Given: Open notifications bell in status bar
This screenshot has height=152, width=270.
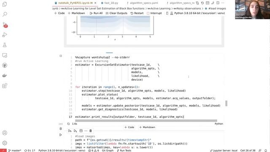Looking at the screenshot, I should 266,150.
